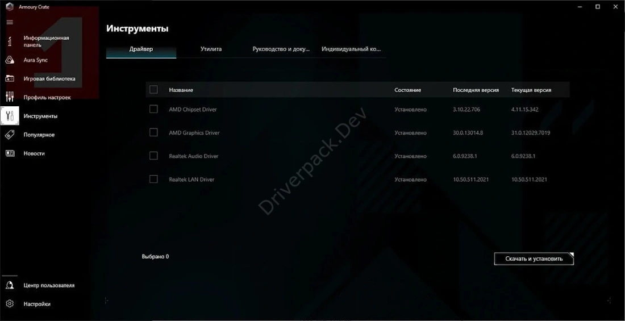625x321 pixels.
Task: Click the Информационная панель sidebar icon
Action: click(x=10, y=41)
